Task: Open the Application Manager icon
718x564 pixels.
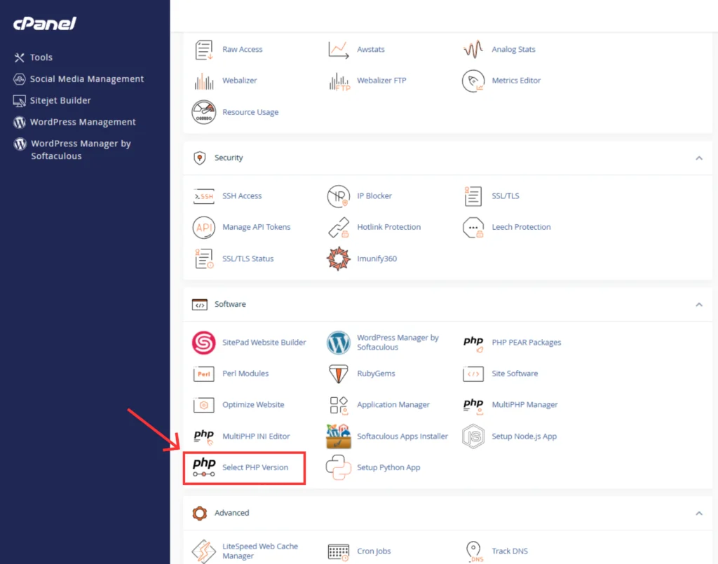Action: coord(339,405)
